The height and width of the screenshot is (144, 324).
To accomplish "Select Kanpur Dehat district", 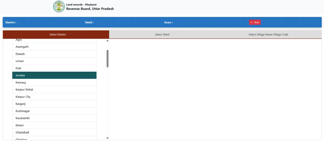I will coord(54,89).
